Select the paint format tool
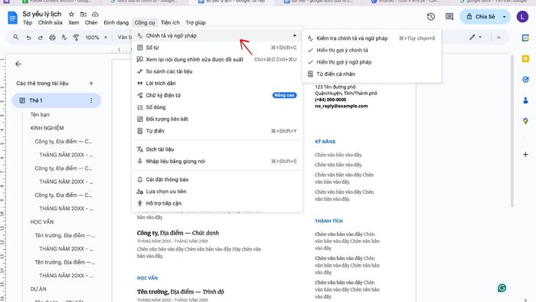This screenshot has width=536, height=302. tap(76, 38)
